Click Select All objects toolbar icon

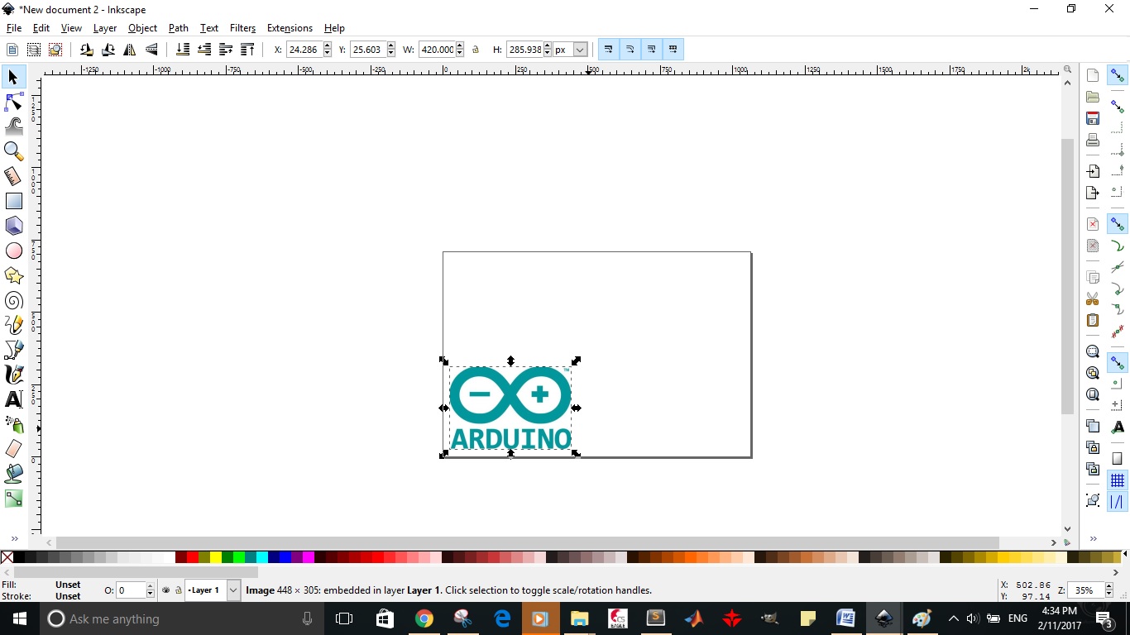coord(12,50)
